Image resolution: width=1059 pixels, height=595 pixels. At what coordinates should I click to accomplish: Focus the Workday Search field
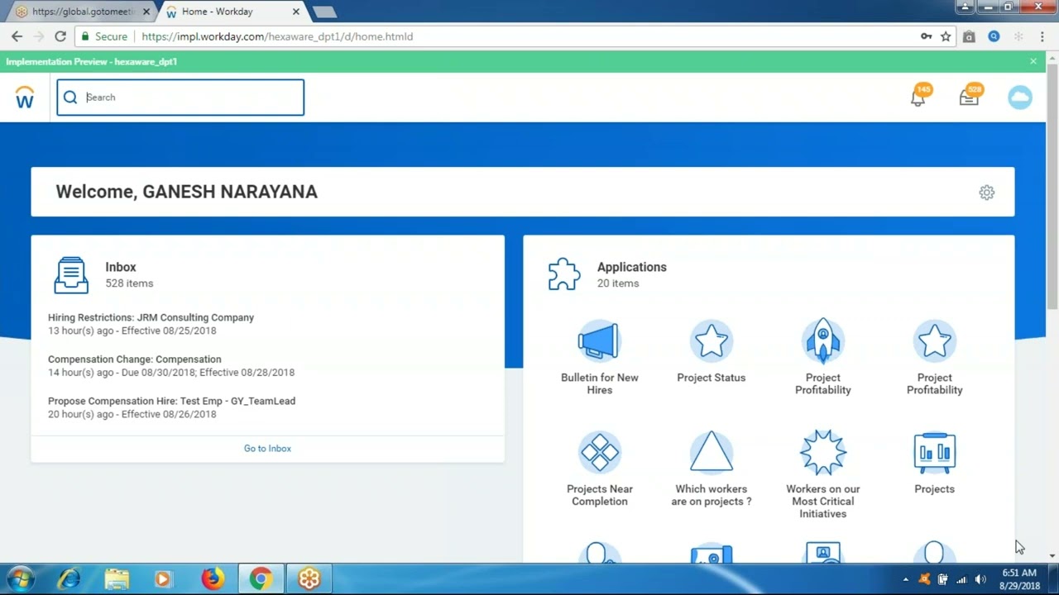(180, 98)
